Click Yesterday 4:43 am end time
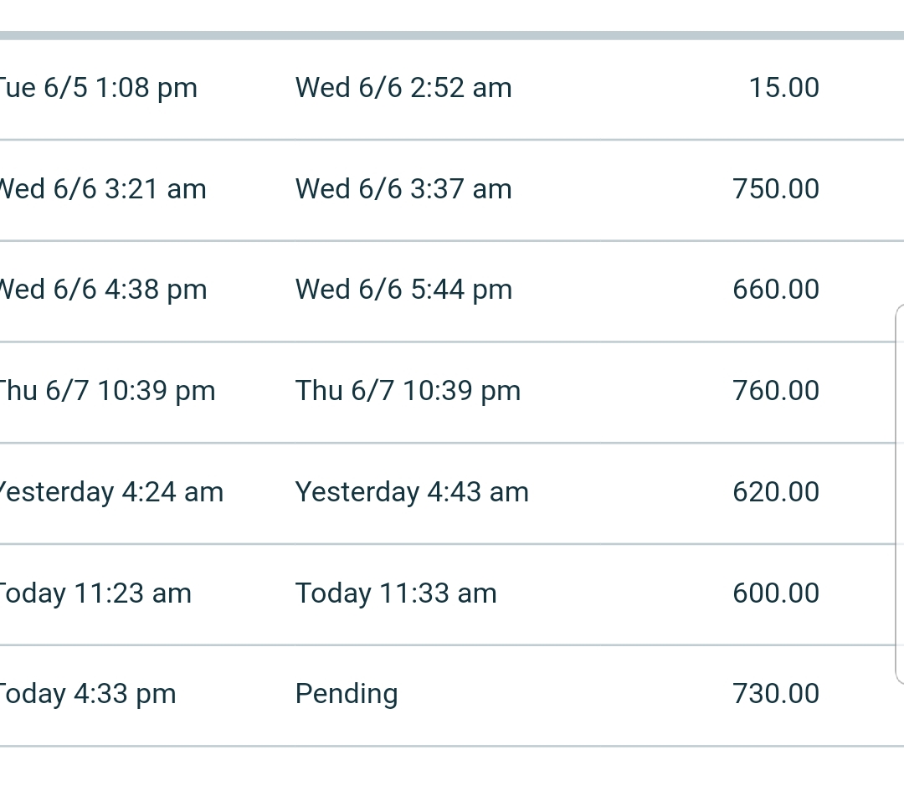Screen dimensions: 904x796 click(x=412, y=493)
